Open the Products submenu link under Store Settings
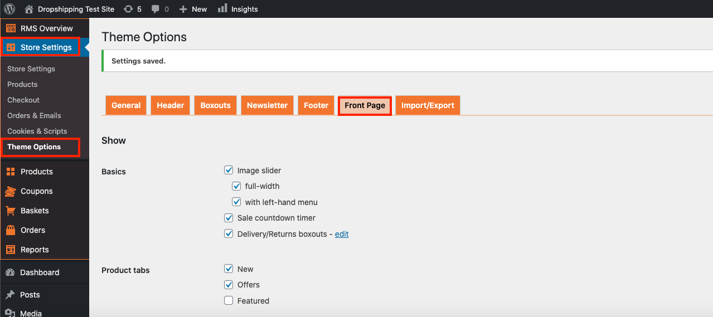 (22, 84)
